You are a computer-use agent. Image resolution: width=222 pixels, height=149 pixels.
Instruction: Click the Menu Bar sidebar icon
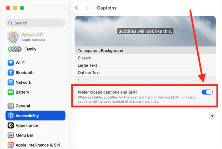(x=11, y=135)
